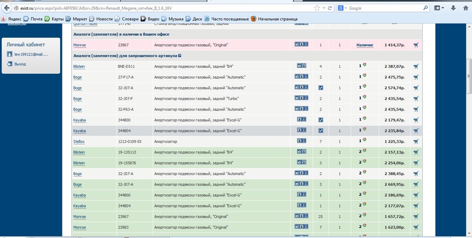Viewport: 472px width, 238px height.
Task: Click the Выход logout link
Action: (x=20, y=64)
